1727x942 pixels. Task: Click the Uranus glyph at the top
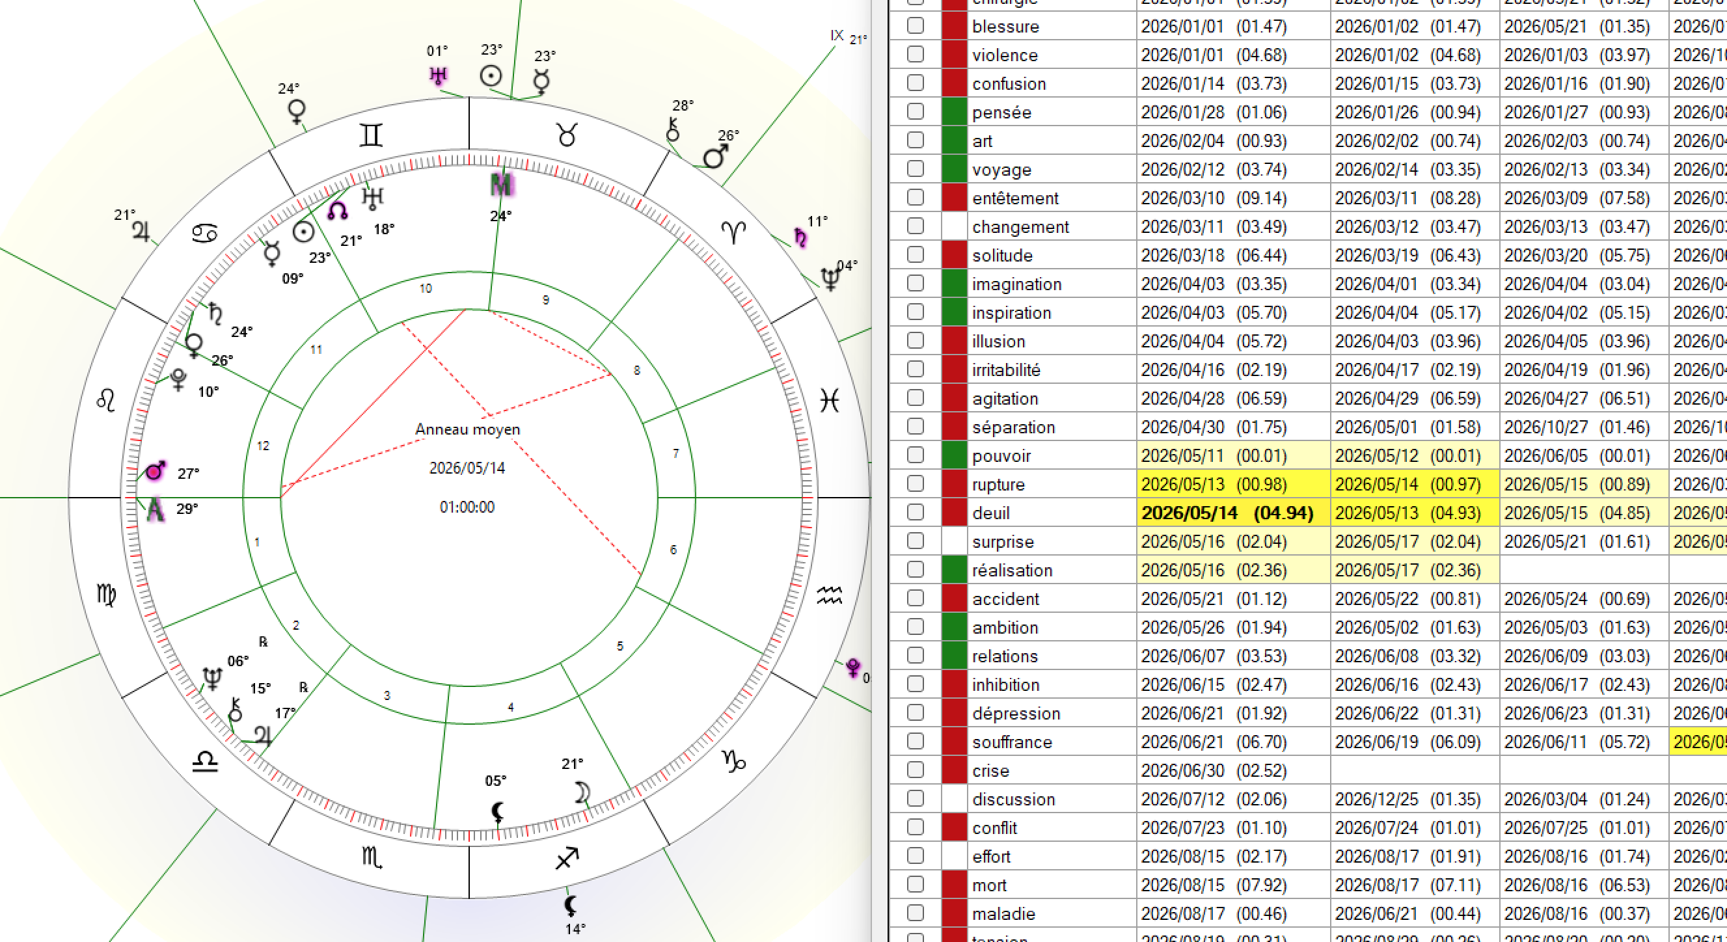point(438,76)
